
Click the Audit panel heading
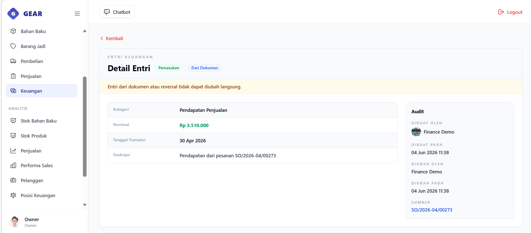coord(418,112)
